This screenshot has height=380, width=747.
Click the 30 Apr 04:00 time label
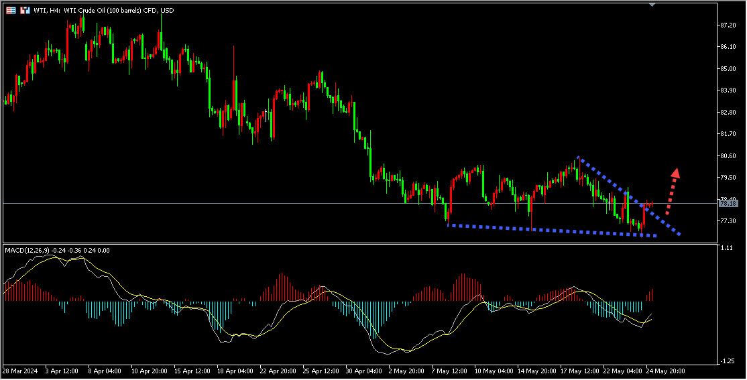362,370
